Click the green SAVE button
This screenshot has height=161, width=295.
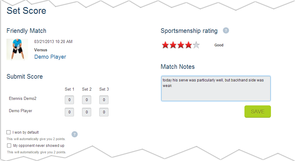257,112
